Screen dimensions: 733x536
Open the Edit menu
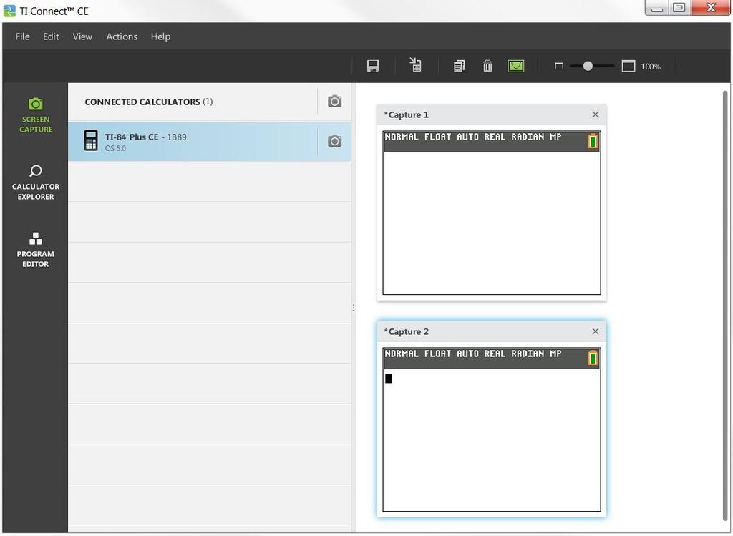(x=51, y=36)
